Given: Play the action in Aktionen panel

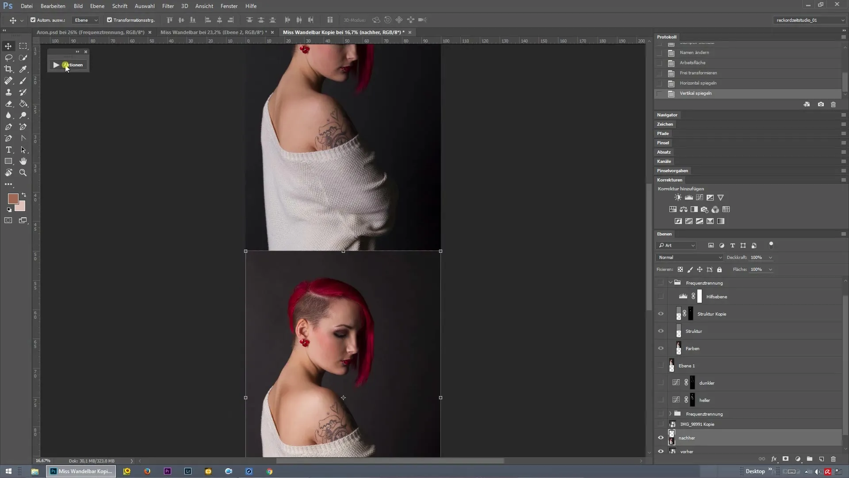Looking at the screenshot, I should [x=56, y=65].
